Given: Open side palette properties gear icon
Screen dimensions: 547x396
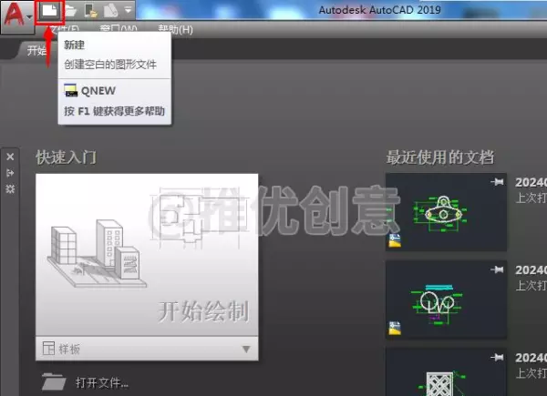Looking at the screenshot, I should point(10,188).
